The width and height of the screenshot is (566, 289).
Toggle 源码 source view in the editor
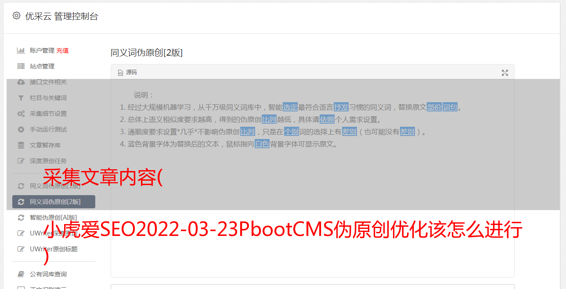pos(127,72)
